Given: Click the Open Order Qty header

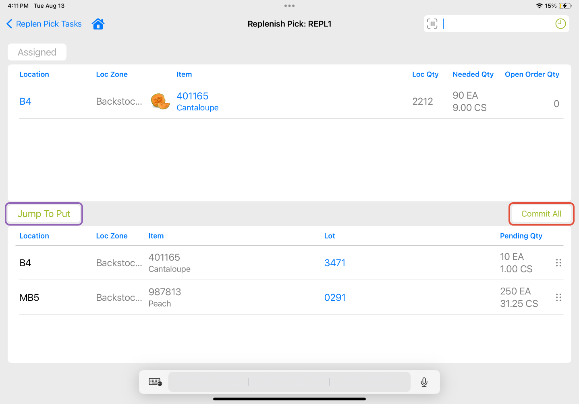Looking at the screenshot, I should 532,75.
